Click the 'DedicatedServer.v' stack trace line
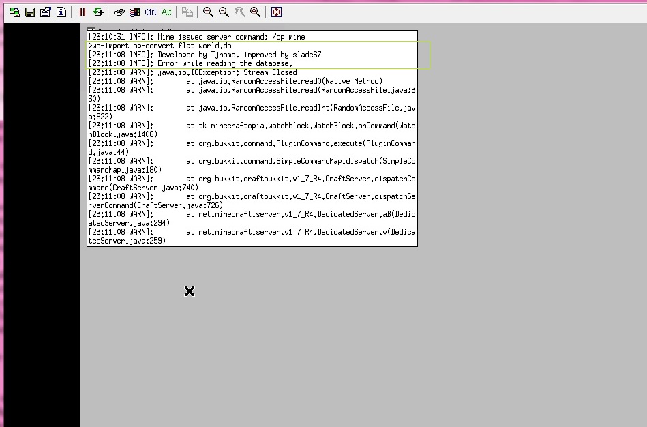Screen dimensions: 647x427 (252, 236)
